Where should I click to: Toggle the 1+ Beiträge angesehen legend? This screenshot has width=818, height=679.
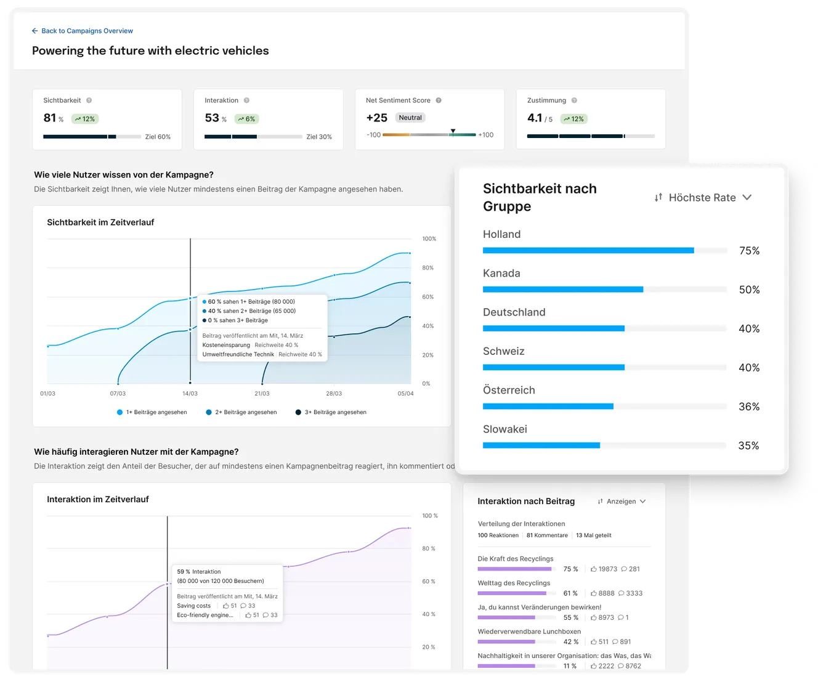click(152, 412)
